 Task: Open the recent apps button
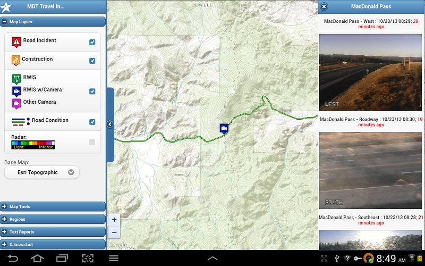click(x=62, y=258)
